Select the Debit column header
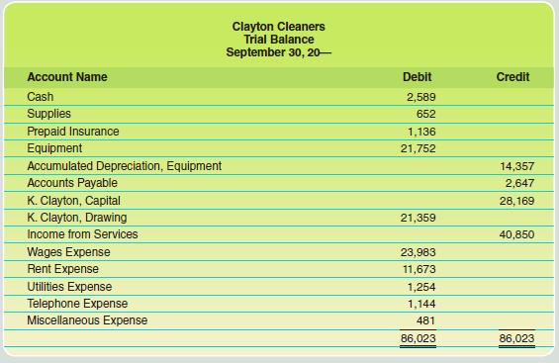The height and width of the screenshot is (363, 559). 417,77
